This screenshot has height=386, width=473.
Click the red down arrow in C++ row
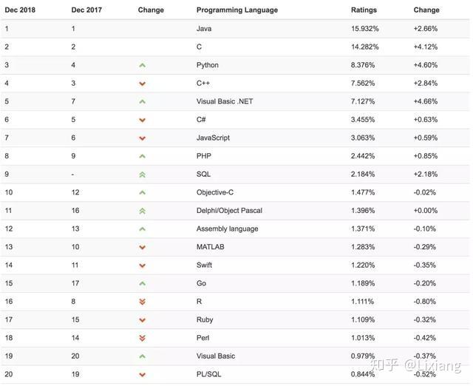coord(143,84)
